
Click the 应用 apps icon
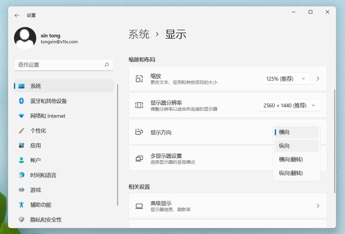coord(21,145)
